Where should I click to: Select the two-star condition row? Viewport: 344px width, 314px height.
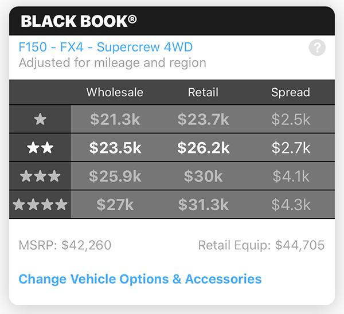(40, 148)
